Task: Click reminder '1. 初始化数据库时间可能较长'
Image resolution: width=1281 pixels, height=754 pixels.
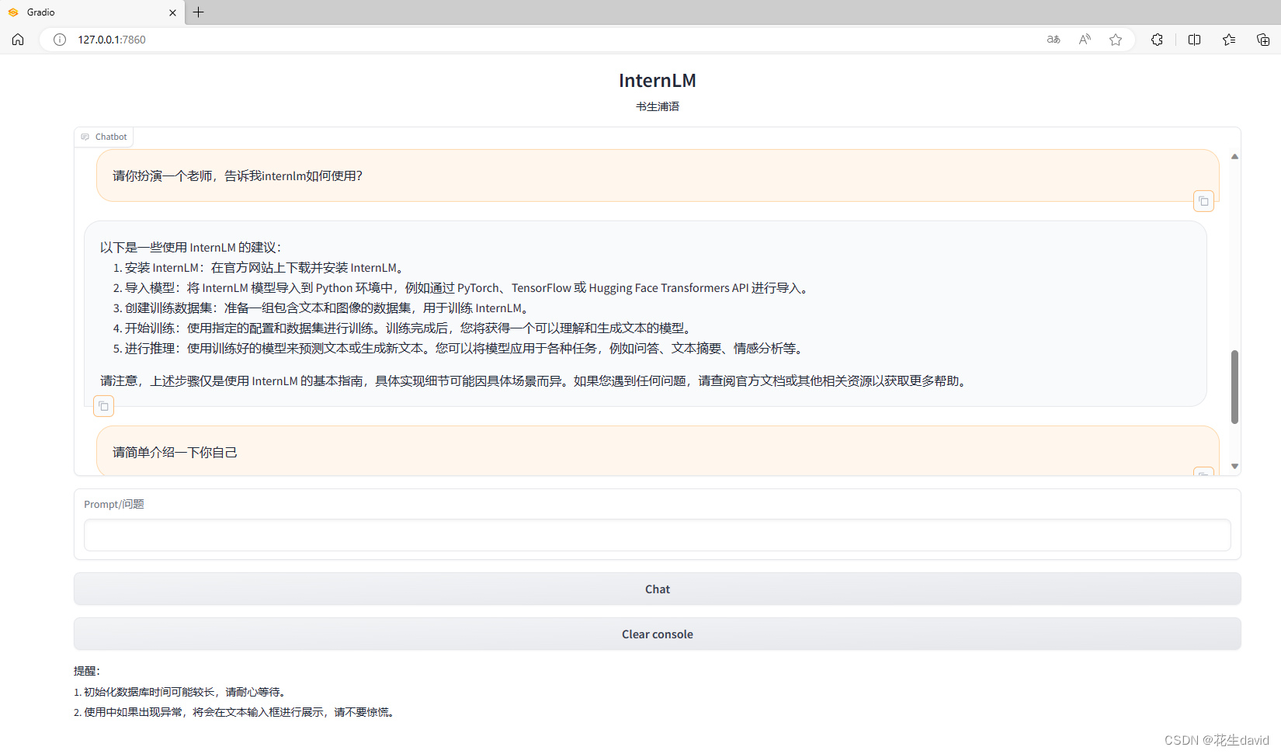Action: pos(182,692)
